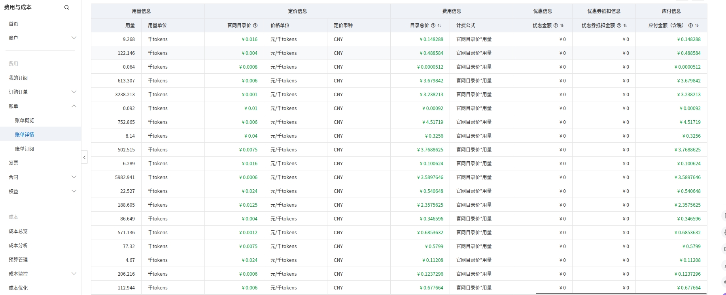Click 目录总价 cell ￥3.679842
Image resolution: width=726 pixels, height=295 pixels.
tap(431, 80)
